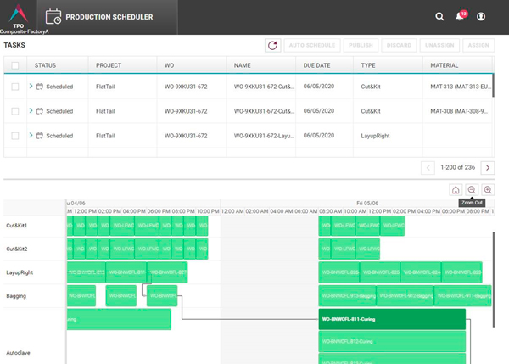This screenshot has height=364, width=509.
Task: Select the WO-BNWOFL-811 LayupRight bar on Thursday
Action: (126, 272)
